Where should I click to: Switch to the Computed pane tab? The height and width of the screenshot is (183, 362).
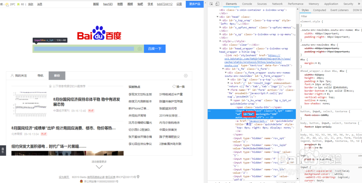pyautogui.click(x=320, y=10)
